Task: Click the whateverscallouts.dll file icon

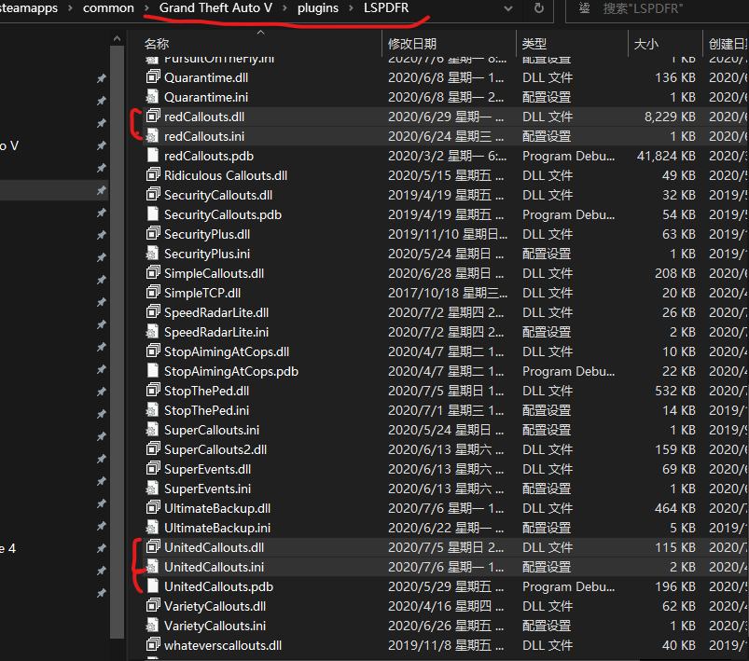Action: 153,644
